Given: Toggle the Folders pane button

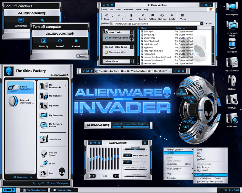Looking at the screenshot, I should [152, 17].
